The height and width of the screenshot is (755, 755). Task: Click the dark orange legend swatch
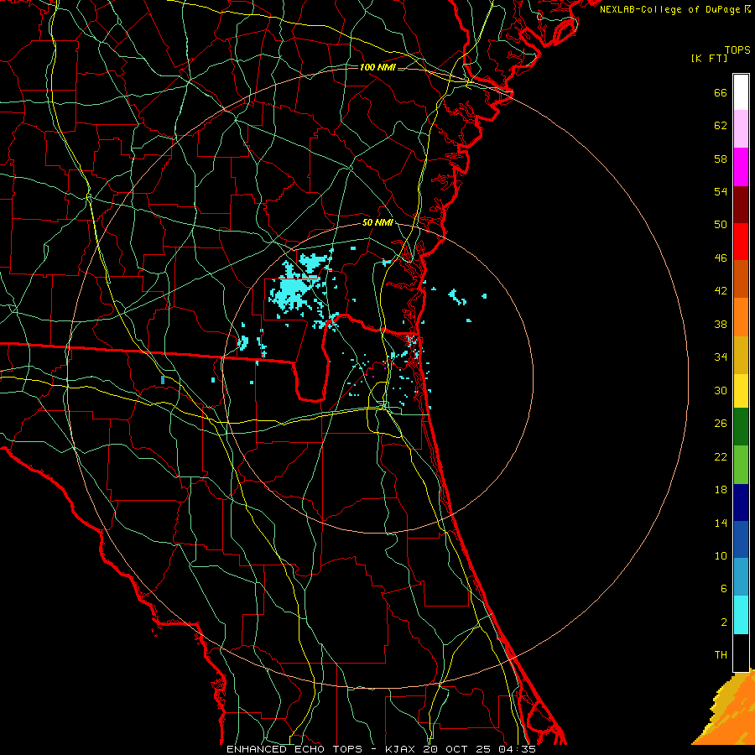(x=741, y=279)
